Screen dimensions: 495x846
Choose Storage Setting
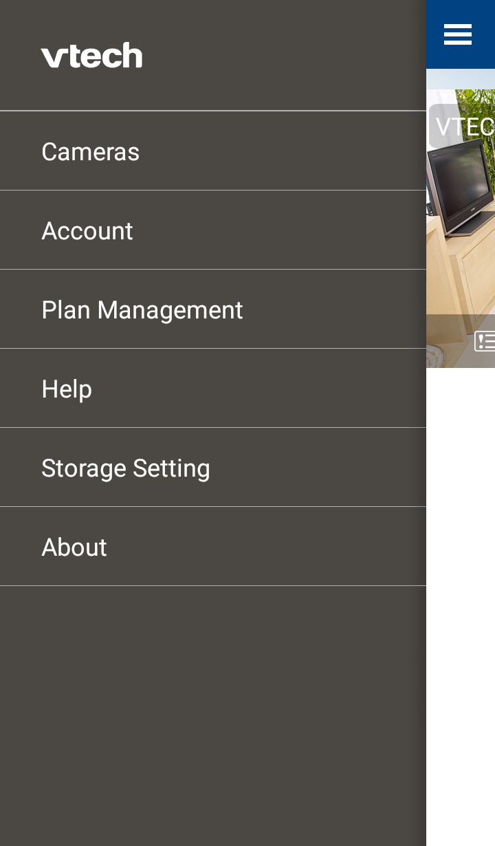click(126, 468)
